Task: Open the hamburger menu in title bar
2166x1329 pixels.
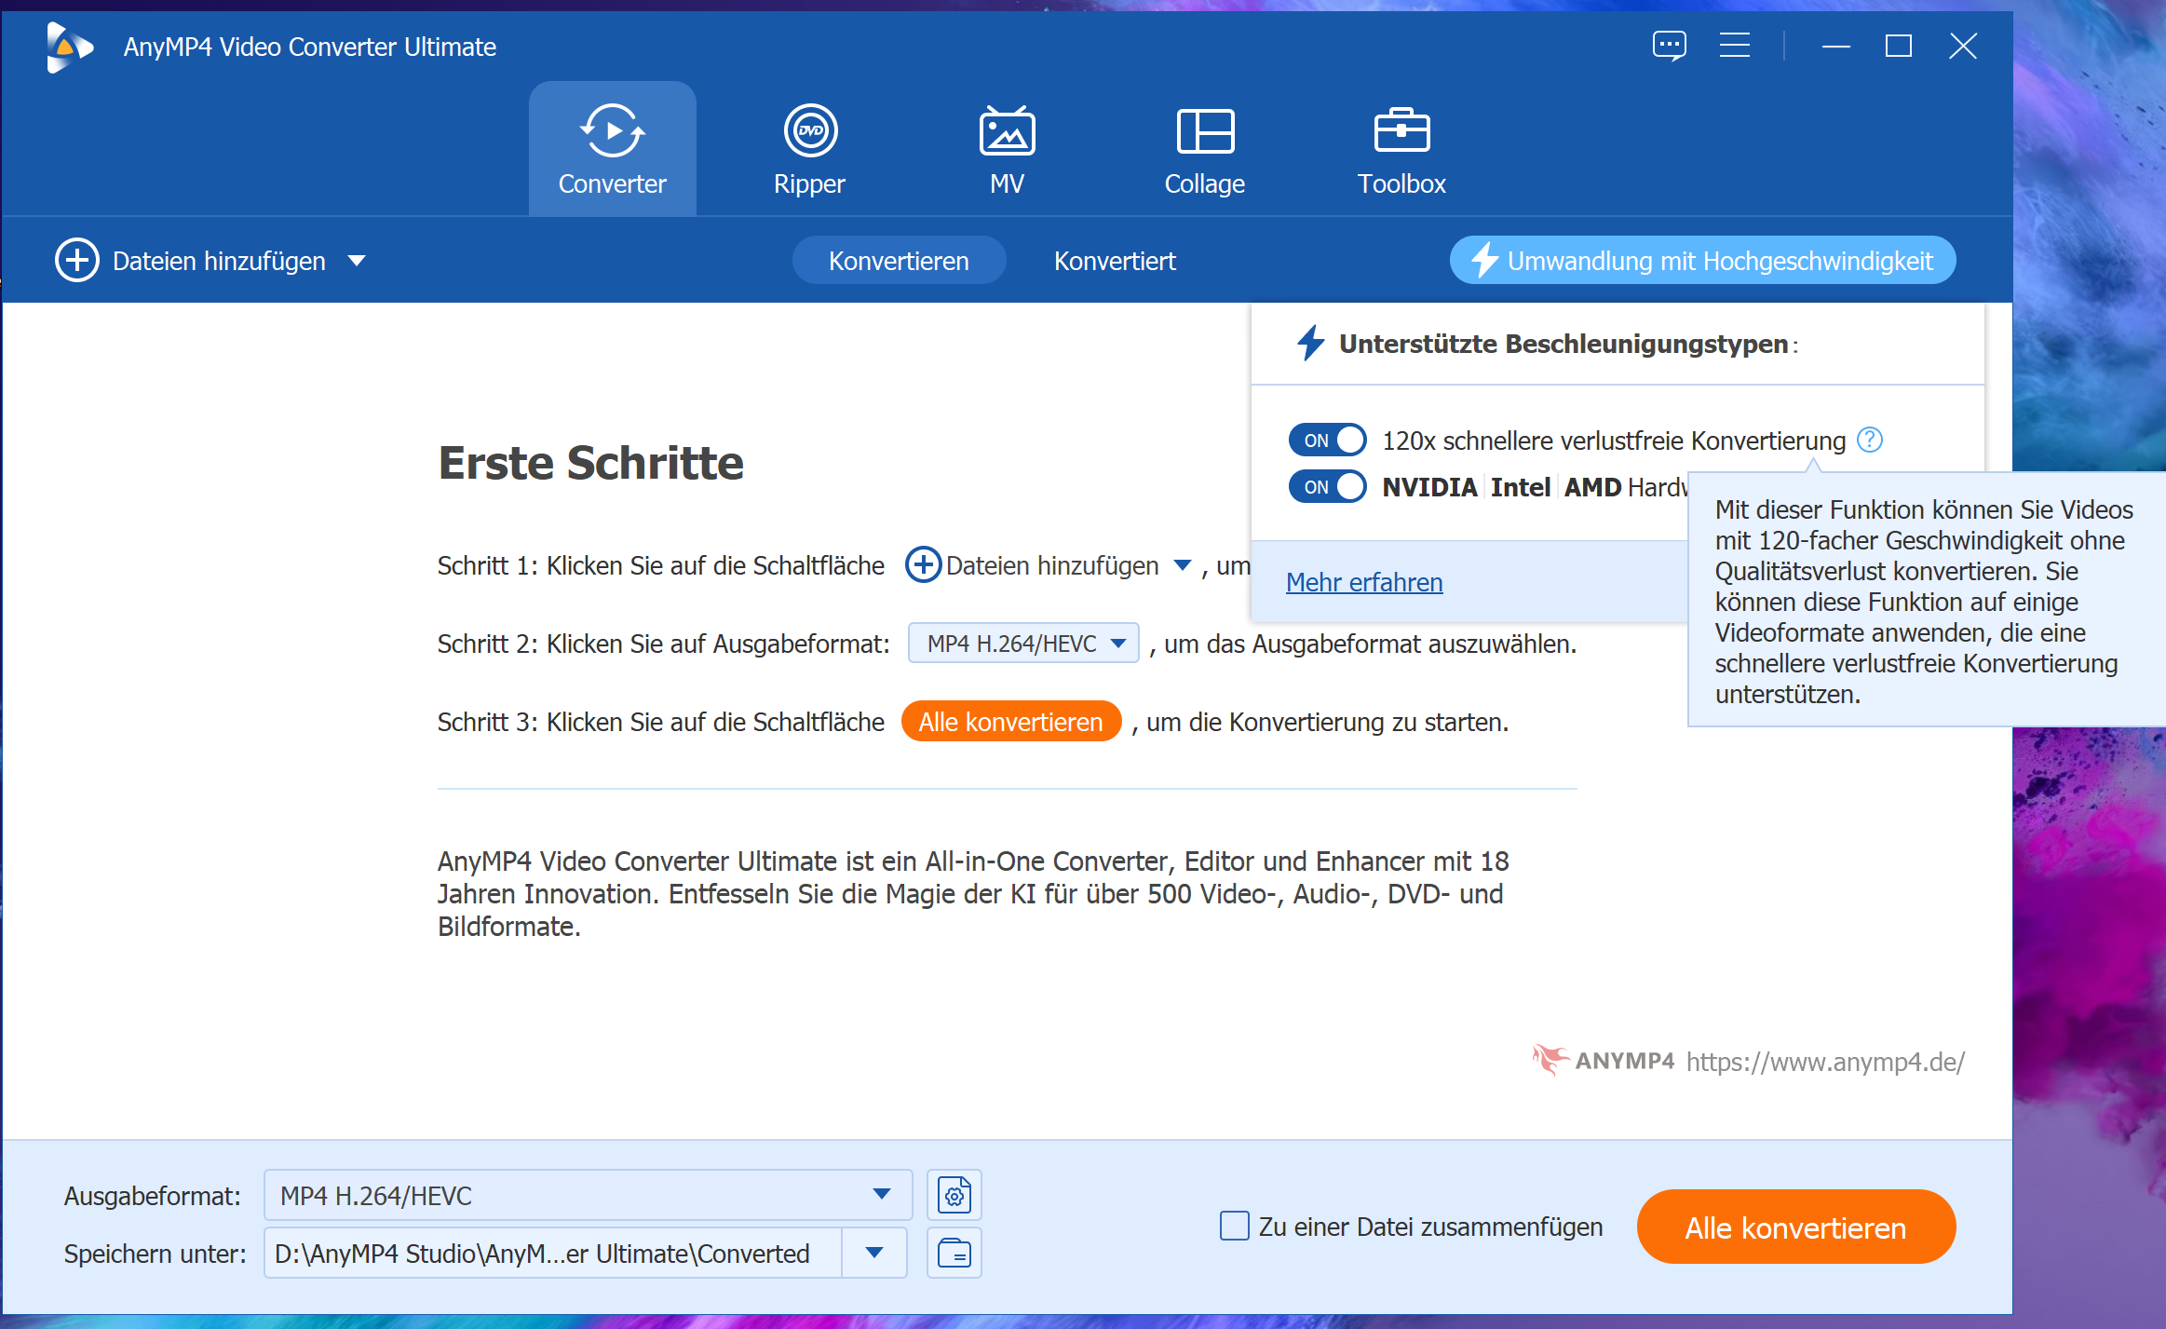Action: 1734,46
